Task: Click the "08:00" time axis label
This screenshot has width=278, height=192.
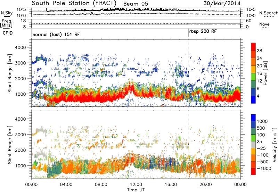Action: pyautogui.click(x=101, y=185)
